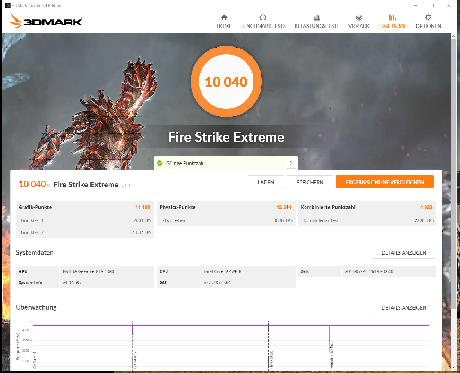Click the LADEN button

click(266, 182)
